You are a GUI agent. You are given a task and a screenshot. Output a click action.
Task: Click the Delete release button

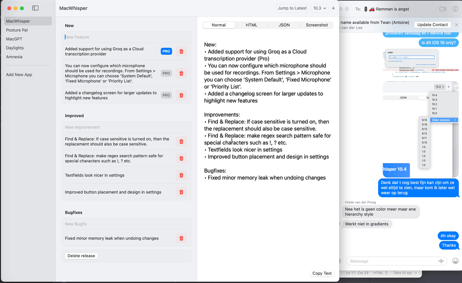pos(81,256)
